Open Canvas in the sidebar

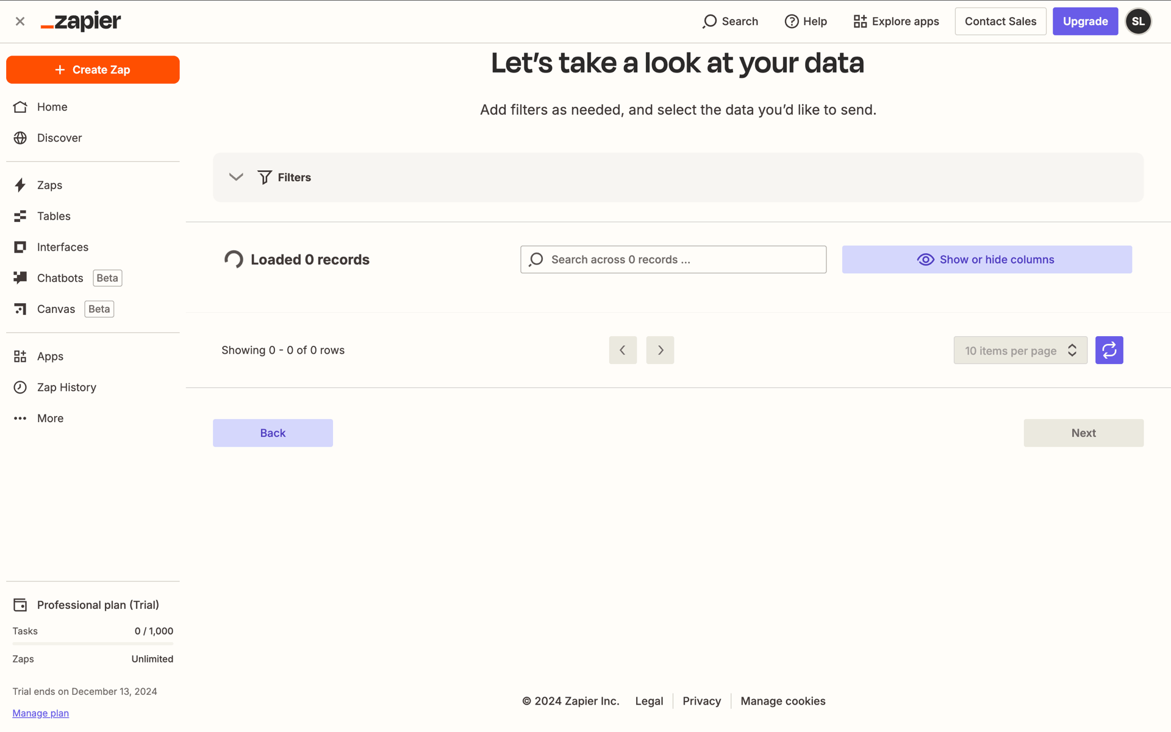pyautogui.click(x=93, y=309)
